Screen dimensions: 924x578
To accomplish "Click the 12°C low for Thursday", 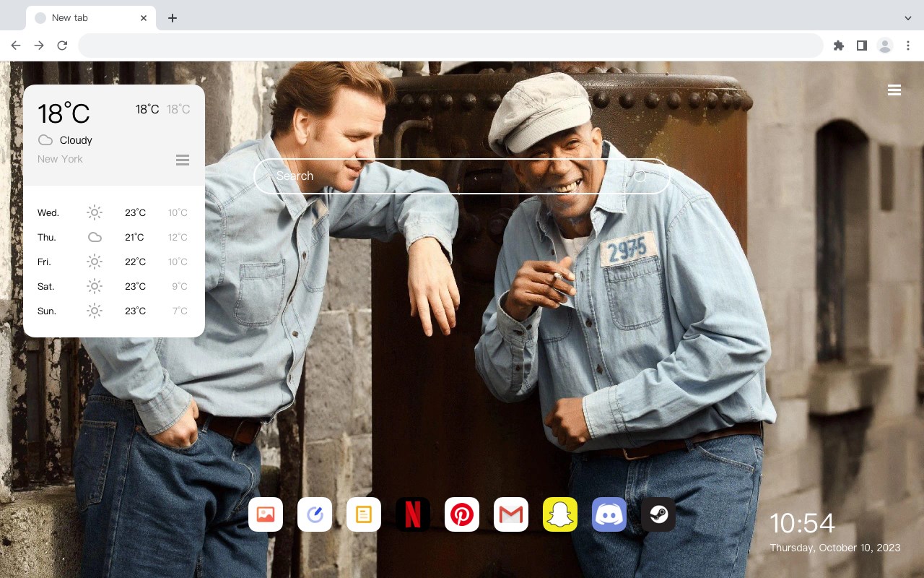I will click(x=178, y=237).
